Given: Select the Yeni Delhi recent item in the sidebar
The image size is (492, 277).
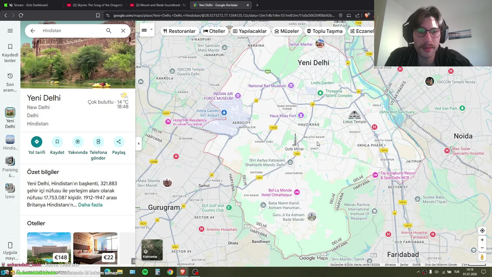Looking at the screenshot, I should pyautogui.click(x=10, y=118).
